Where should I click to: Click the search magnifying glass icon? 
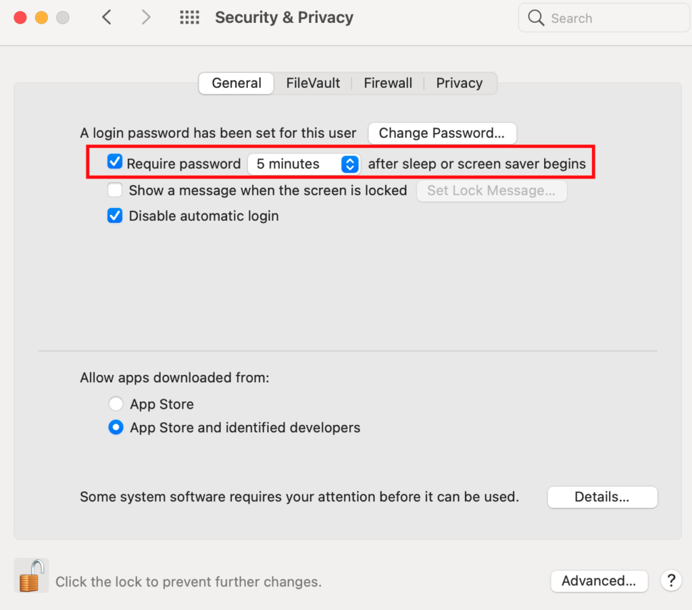tap(536, 18)
